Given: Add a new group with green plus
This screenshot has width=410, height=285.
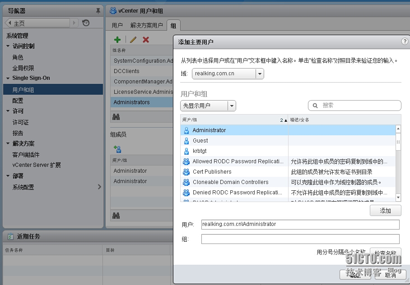Looking at the screenshot, I should [x=117, y=40].
